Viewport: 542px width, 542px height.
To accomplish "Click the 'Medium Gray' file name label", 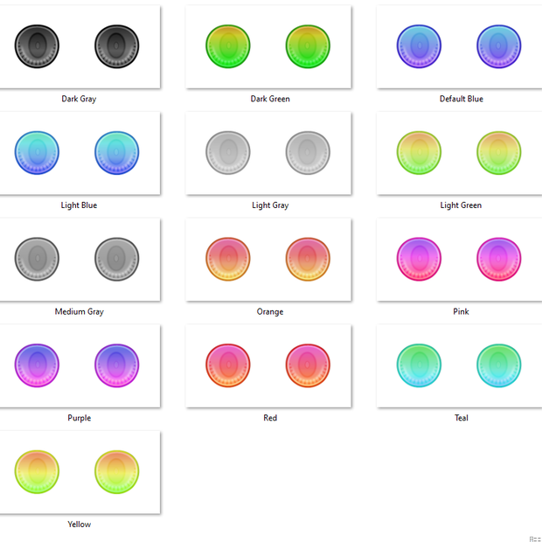I will point(80,312).
